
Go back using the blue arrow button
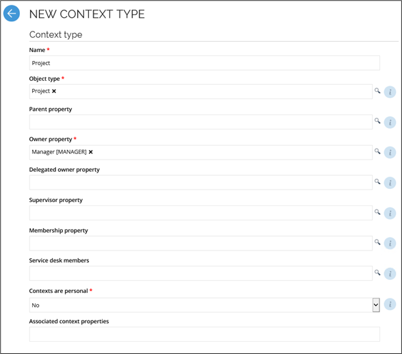pos(12,13)
